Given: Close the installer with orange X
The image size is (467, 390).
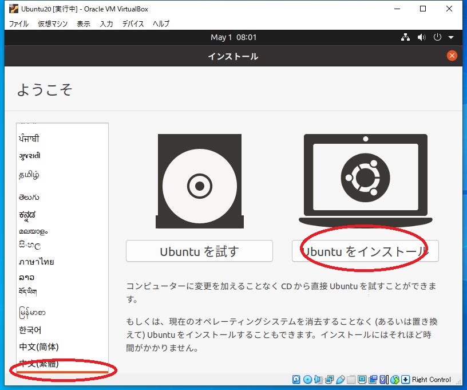Looking at the screenshot, I should pyautogui.click(x=452, y=56).
